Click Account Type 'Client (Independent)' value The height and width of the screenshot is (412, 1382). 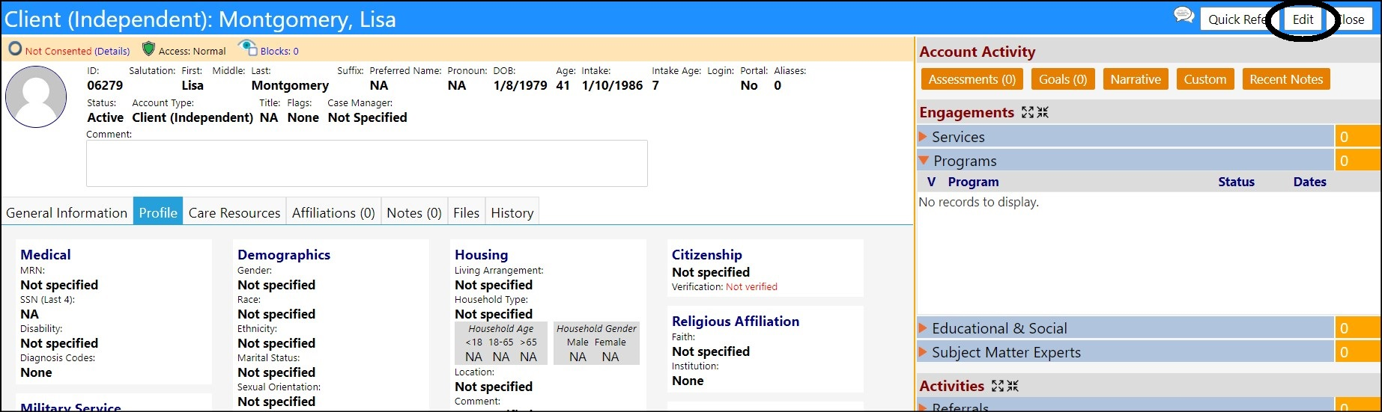[193, 117]
